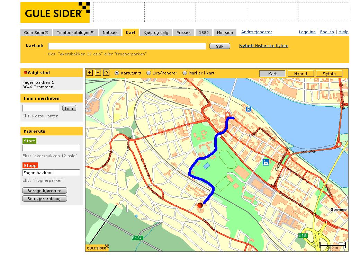Click Snu kjøreretning button
Image resolution: width=351 pixels, height=268 pixels.
tap(45, 199)
